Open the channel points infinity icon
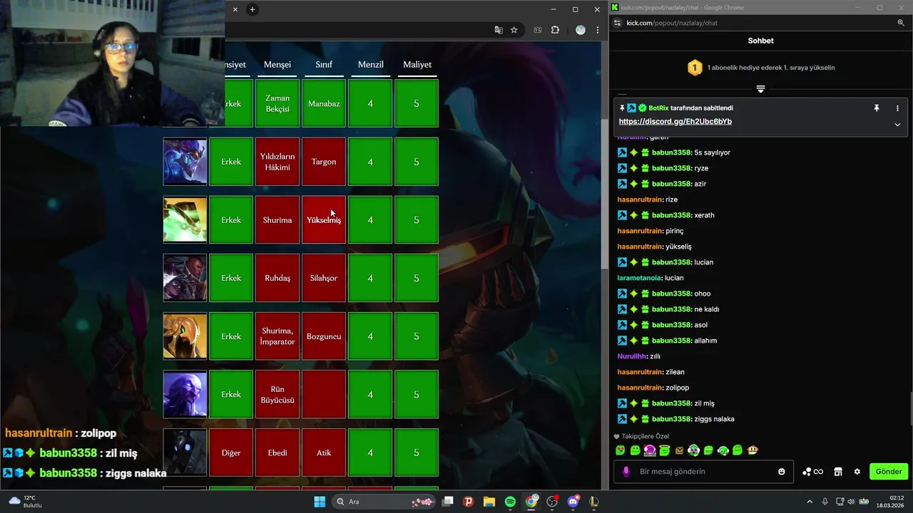 [813, 472]
